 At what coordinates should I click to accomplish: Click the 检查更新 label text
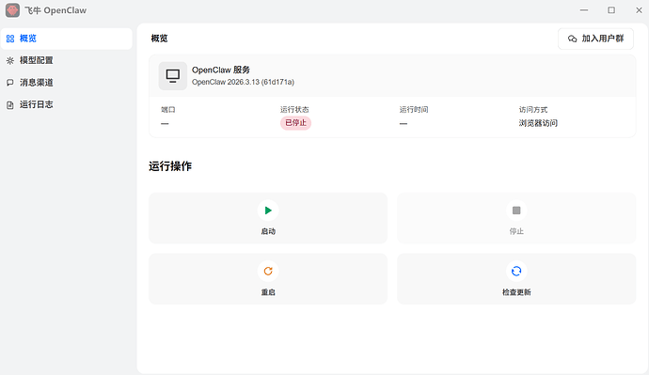[x=516, y=292]
